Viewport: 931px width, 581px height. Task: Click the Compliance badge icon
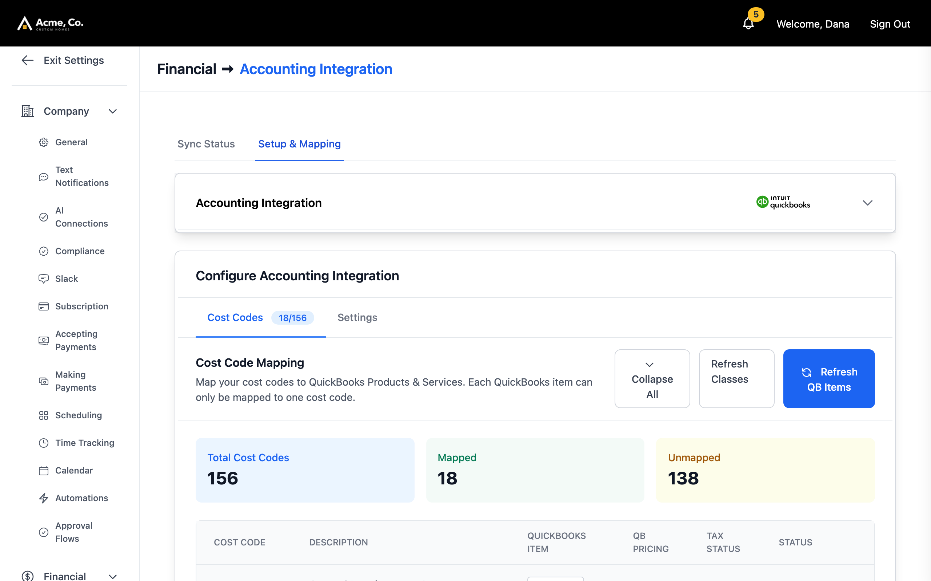[x=44, y=251]
